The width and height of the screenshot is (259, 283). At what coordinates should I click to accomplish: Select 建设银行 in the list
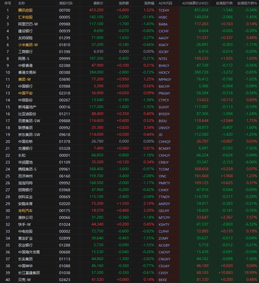pyautogui.click(x=25, y=31)
